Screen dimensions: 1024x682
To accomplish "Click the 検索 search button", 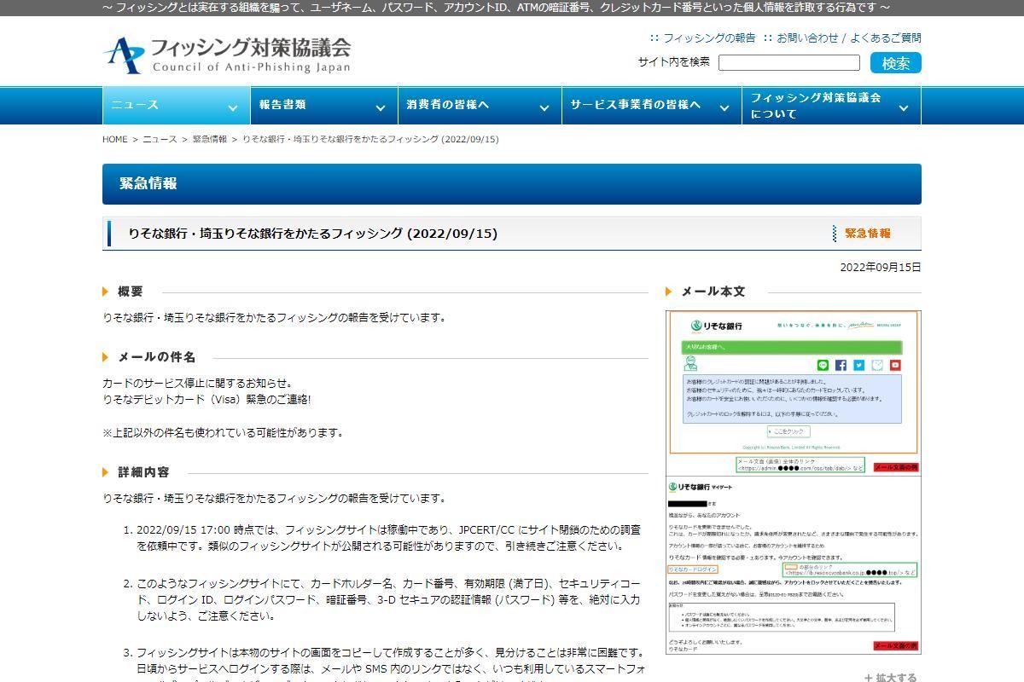I will [896, 63].
